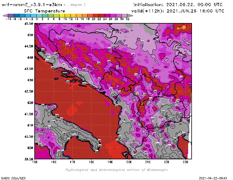Click the legend swatch between 20 and 22
The height and width of the screenshot is (180, 233).
click(x=96, y=15)
